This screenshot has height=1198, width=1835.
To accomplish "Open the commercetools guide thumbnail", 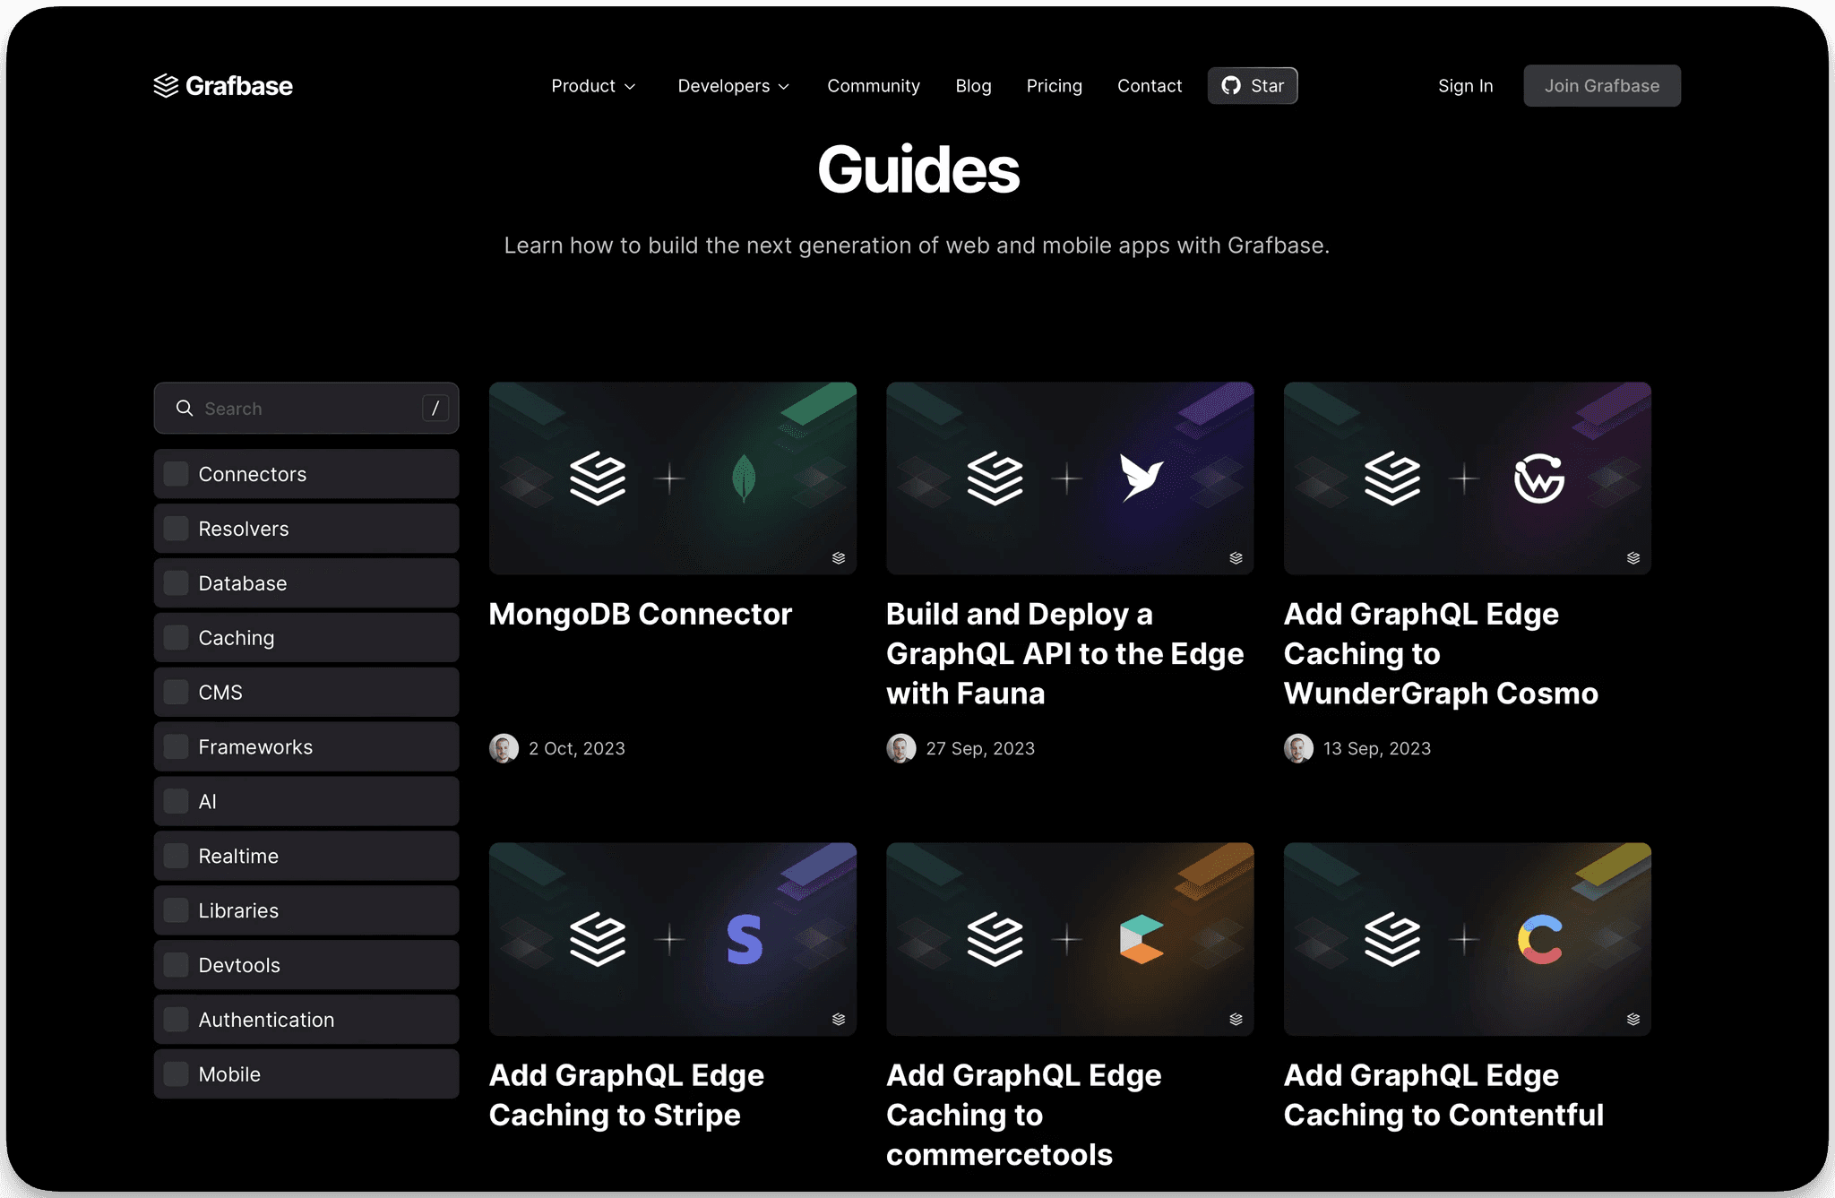I will [1070, 939].
